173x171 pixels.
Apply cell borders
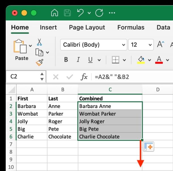(x=115, y=60)
